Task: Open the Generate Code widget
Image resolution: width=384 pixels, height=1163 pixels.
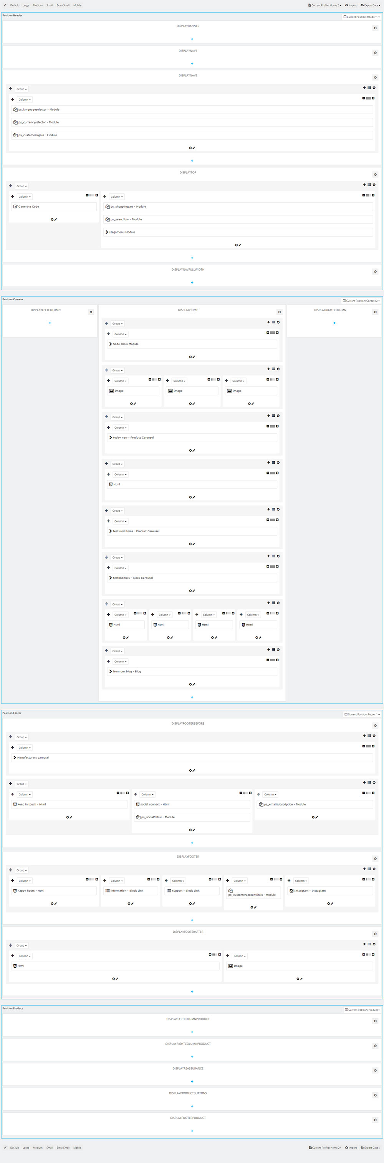Action: point(28,207)
